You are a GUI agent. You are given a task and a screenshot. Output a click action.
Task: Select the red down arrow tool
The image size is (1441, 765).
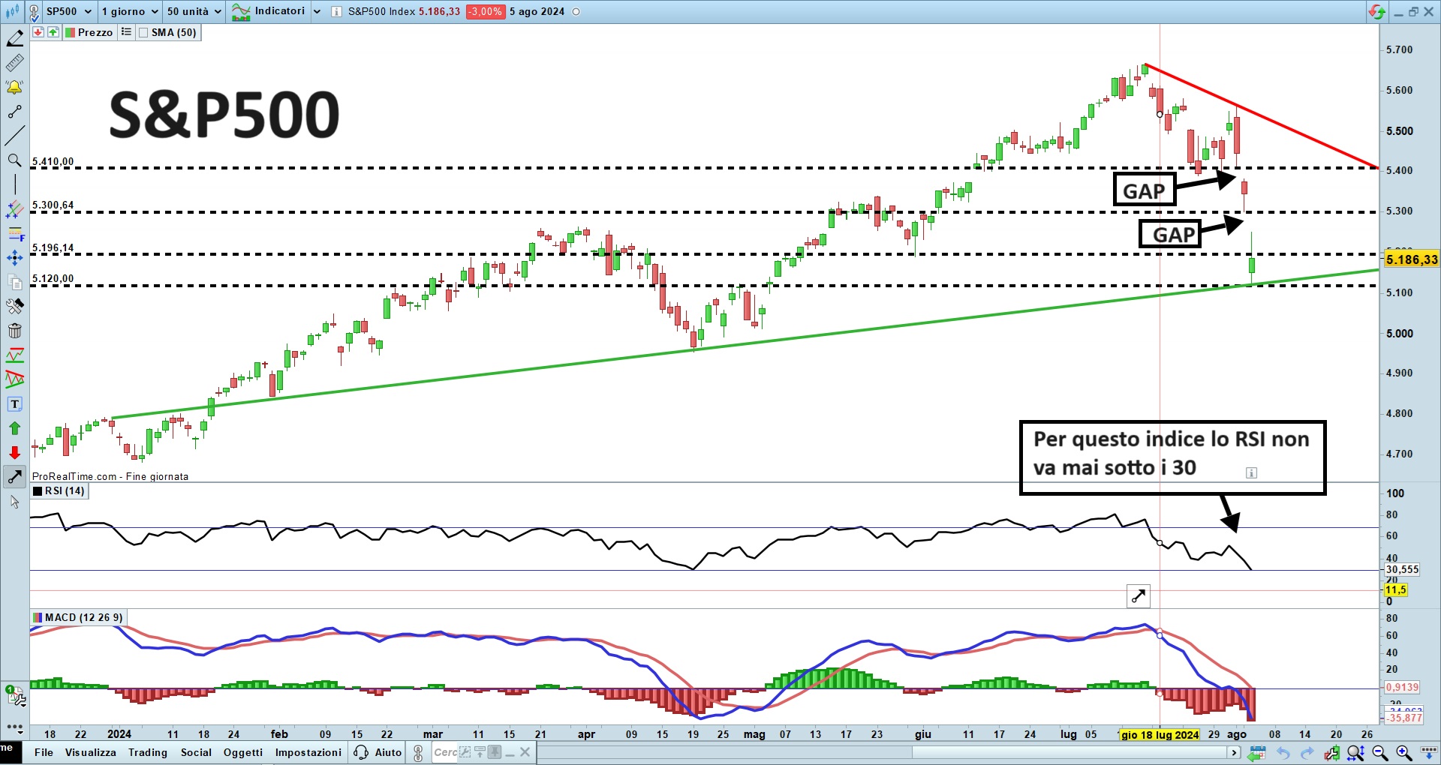[x=15, y=452]
